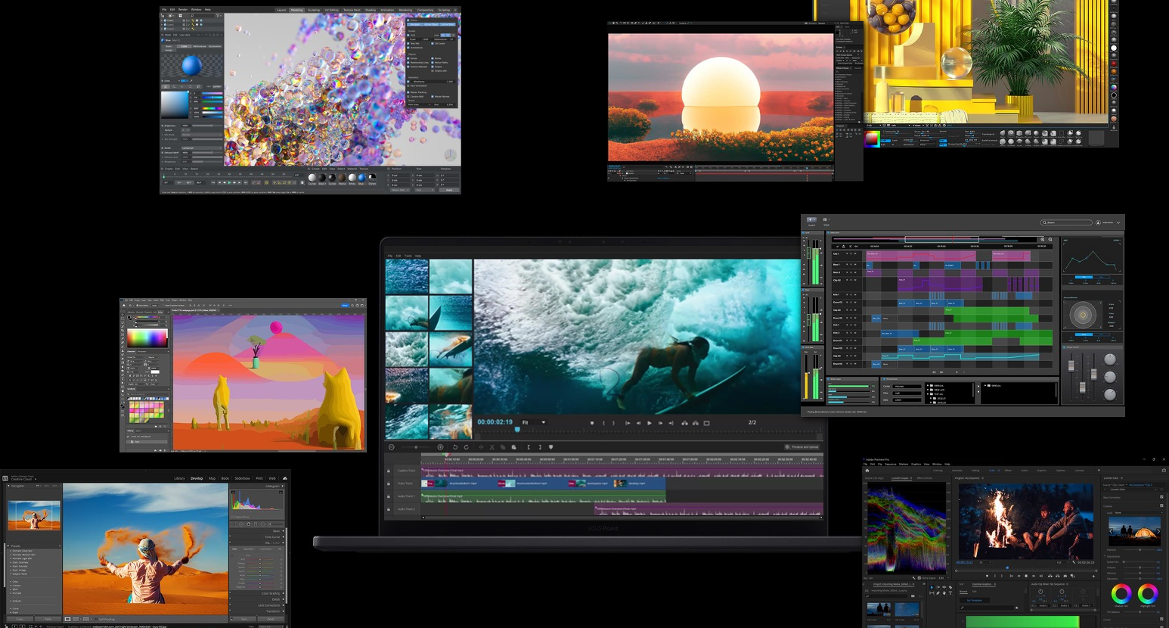Toggle the lock on Audio Track 2
Screen dimensions: 1169x628
pyautogui.click(x=389, y=509)
